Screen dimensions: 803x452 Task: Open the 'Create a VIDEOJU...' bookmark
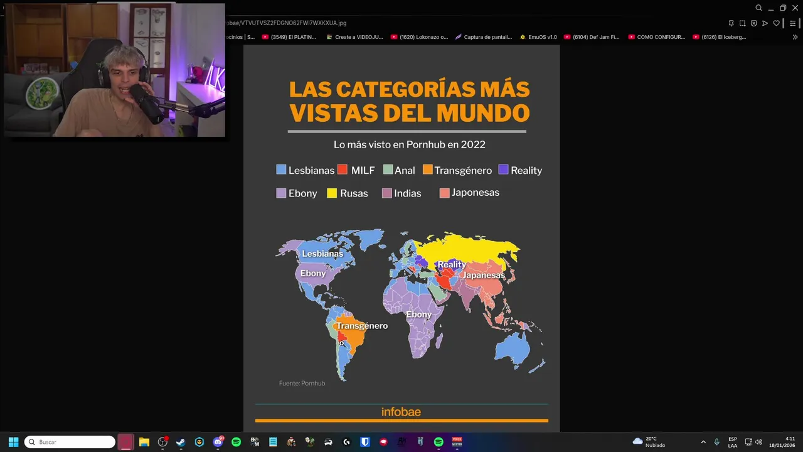pyautogui.click(x=354, y=37)
